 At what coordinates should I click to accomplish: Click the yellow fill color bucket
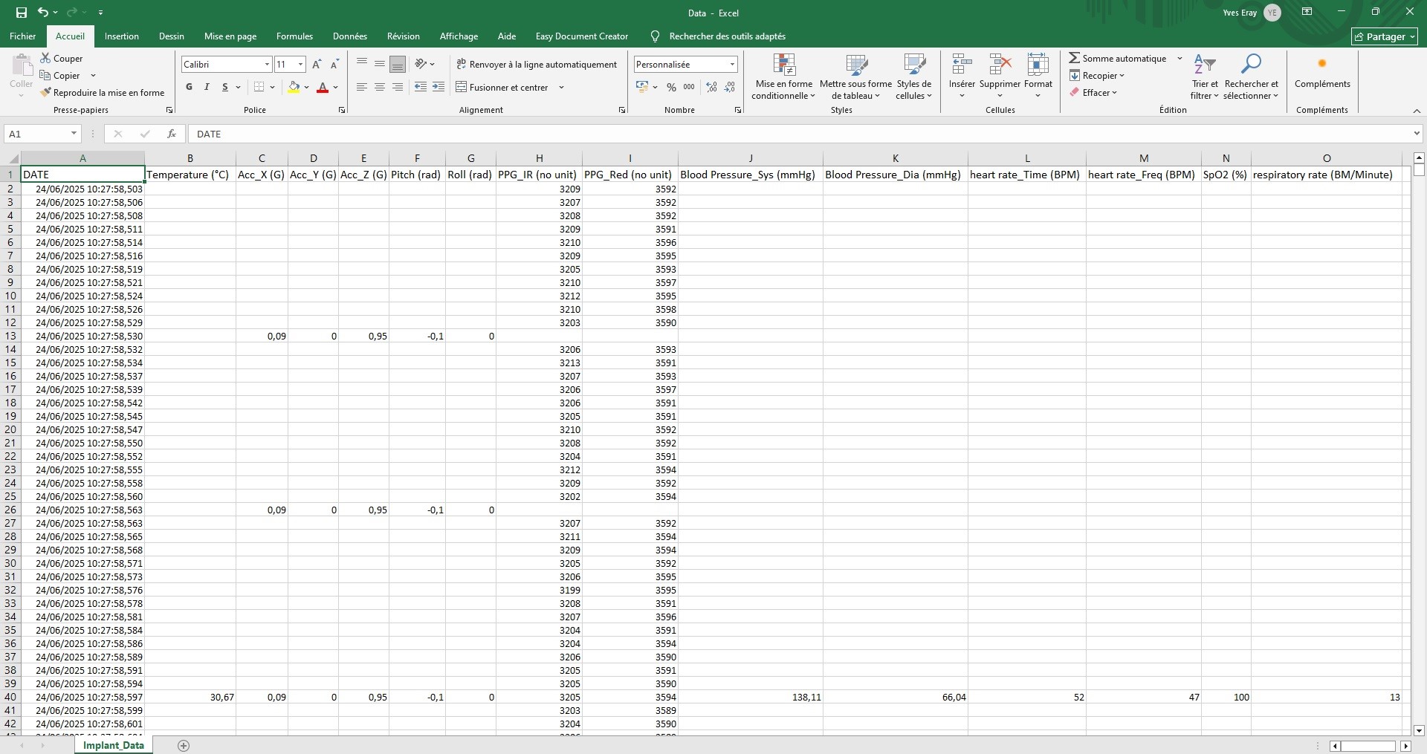pos(294,87)
